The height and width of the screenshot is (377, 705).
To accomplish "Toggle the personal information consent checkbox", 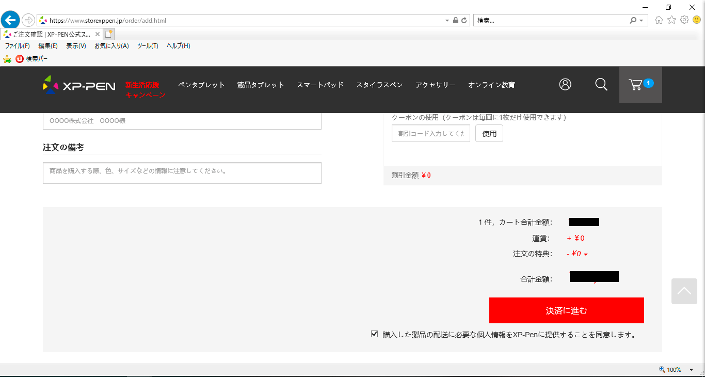I will (x=375, y=334).
